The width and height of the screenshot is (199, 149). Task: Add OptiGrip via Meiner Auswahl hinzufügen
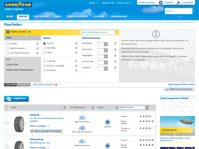tap(46, 131)
